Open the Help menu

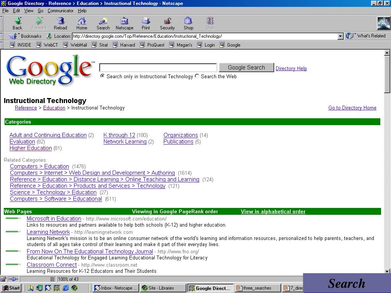82,11
